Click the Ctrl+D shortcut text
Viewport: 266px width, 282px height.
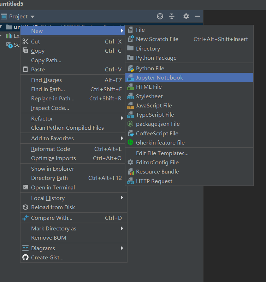click(113, 218)
